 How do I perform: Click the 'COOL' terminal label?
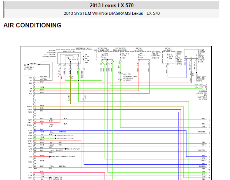click(x=30, y=162)
